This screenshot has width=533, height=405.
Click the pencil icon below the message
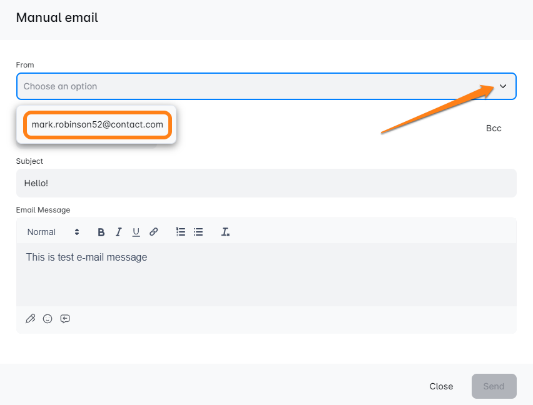[30, 319]
